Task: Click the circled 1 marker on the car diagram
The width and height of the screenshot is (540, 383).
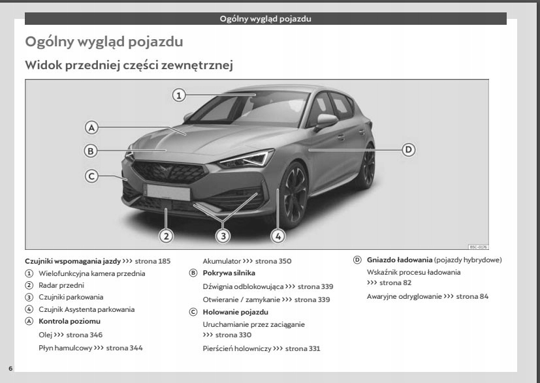Action: (179, 95)
